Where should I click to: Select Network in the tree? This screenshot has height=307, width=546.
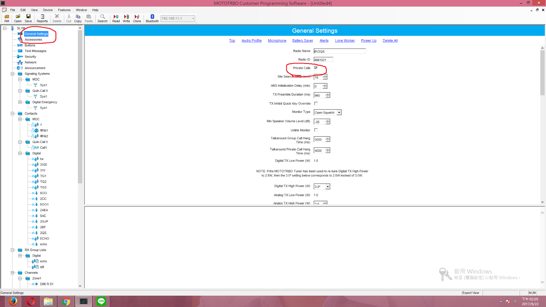click(x=30, y=62)
